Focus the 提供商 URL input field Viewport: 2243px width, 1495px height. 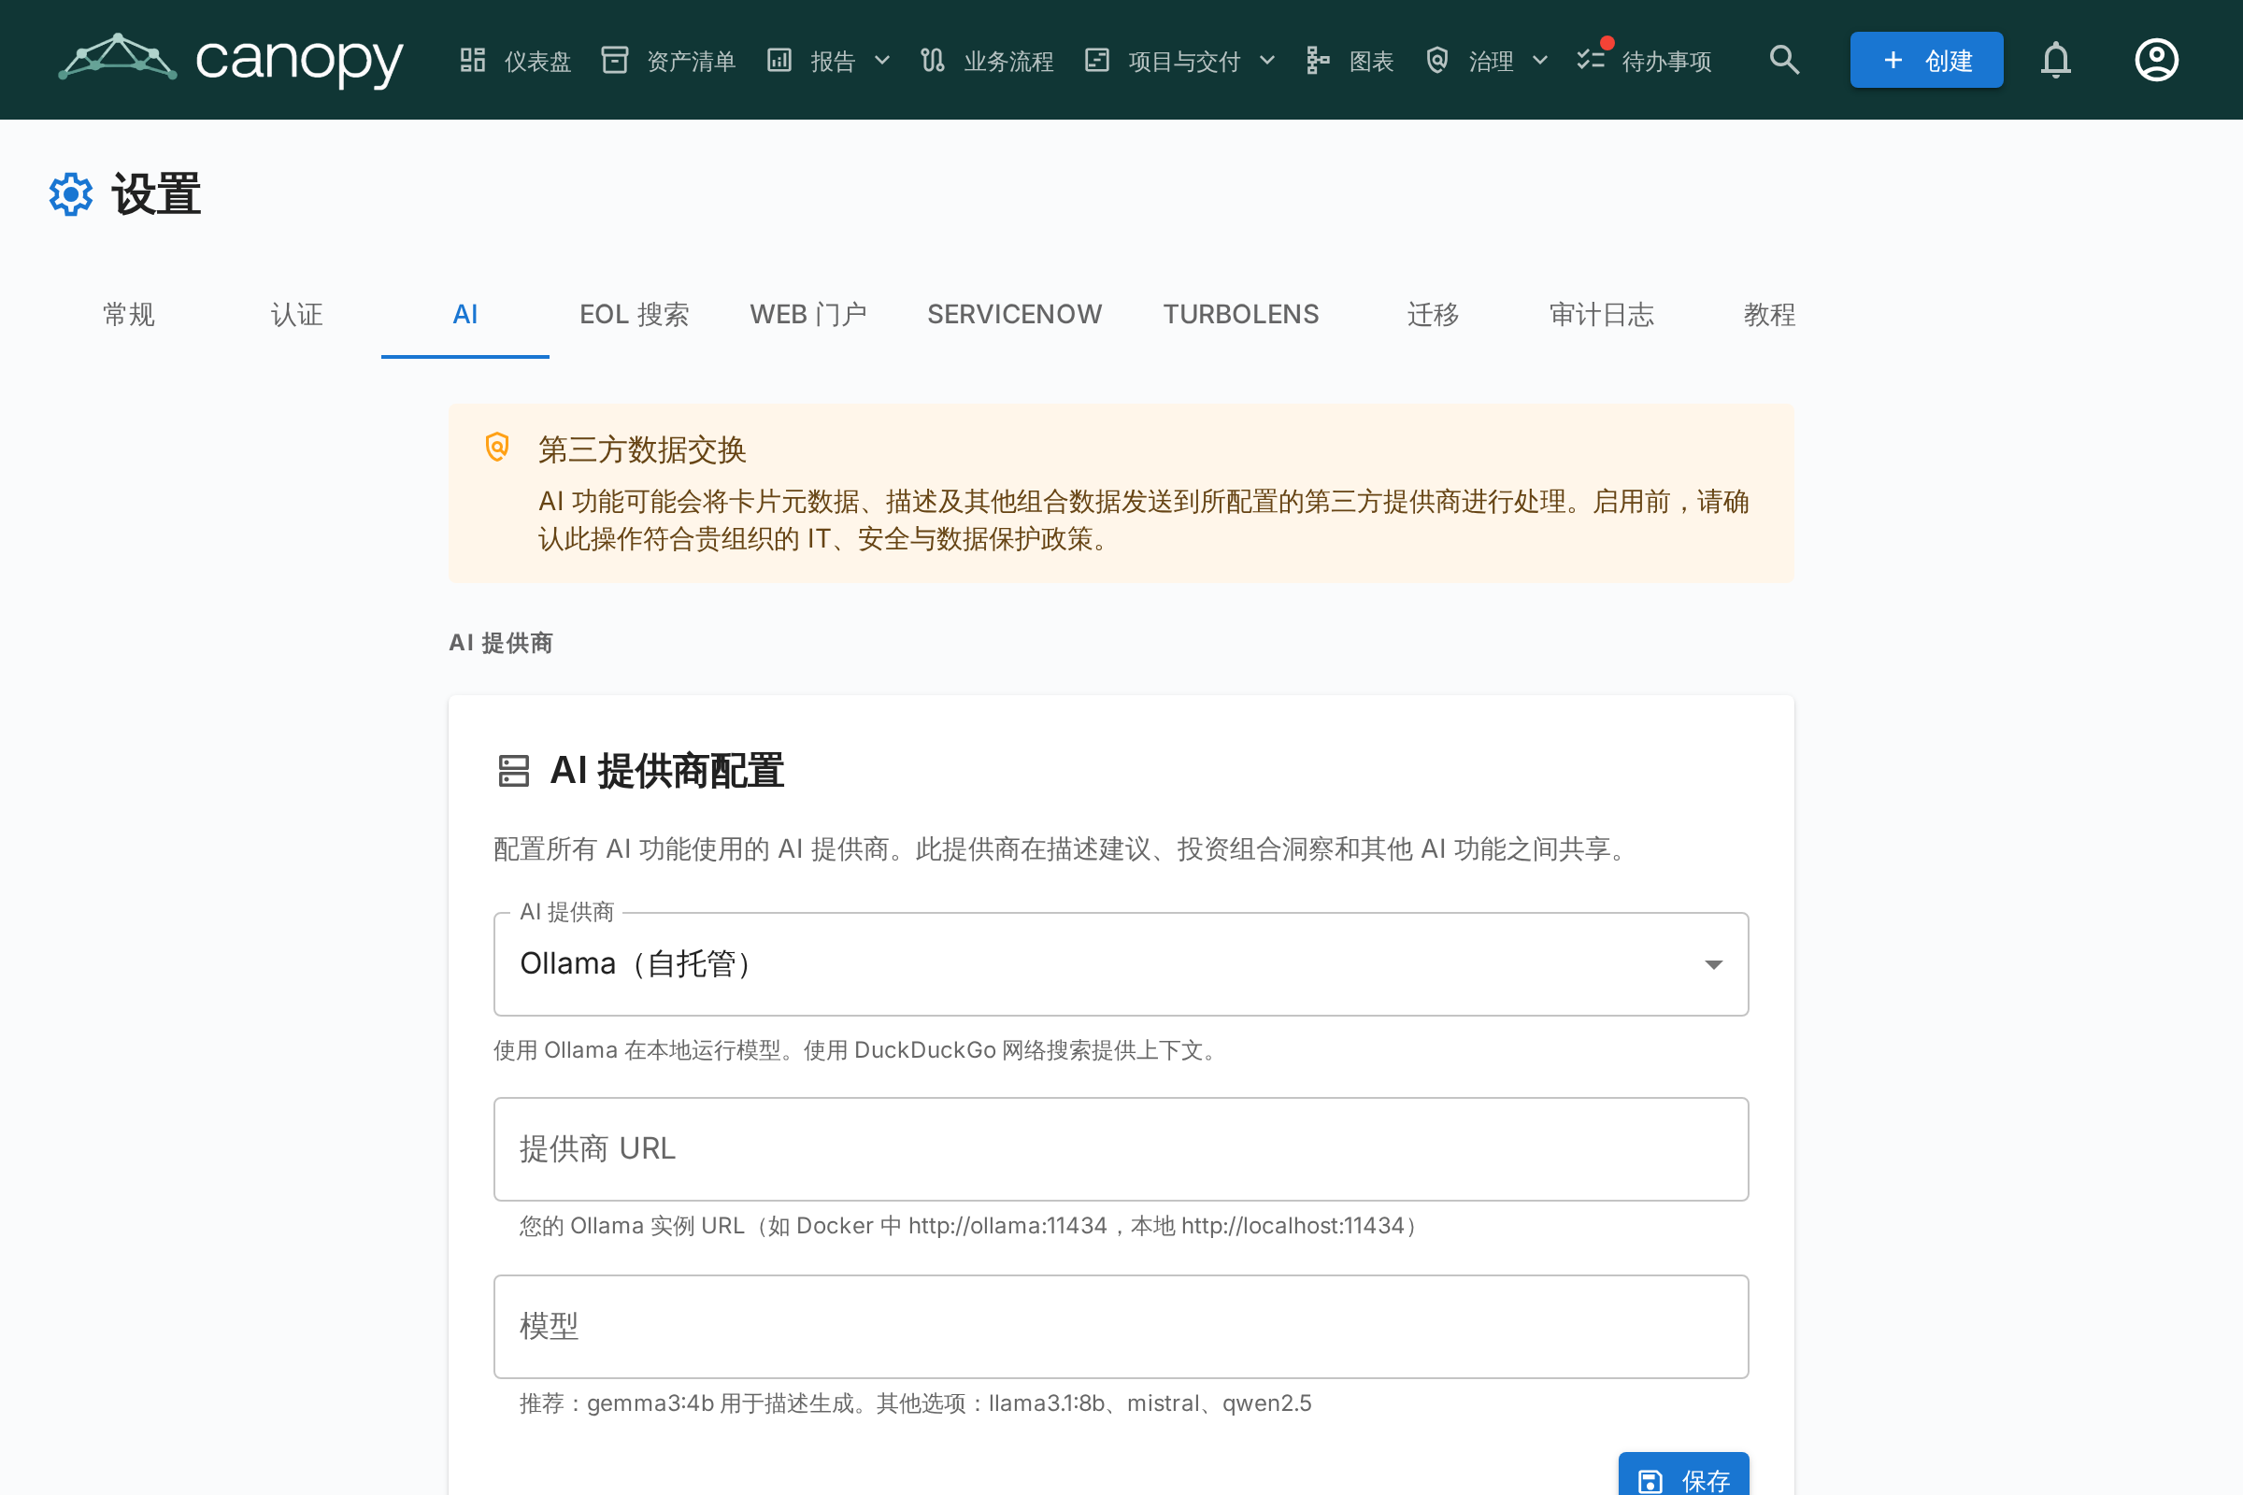pyautogui.click(x=1121, y=1149)
